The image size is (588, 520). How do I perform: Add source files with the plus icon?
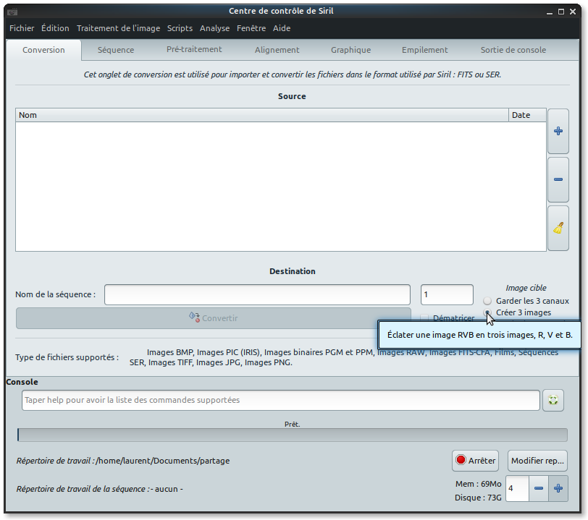(x=558, y=131)
